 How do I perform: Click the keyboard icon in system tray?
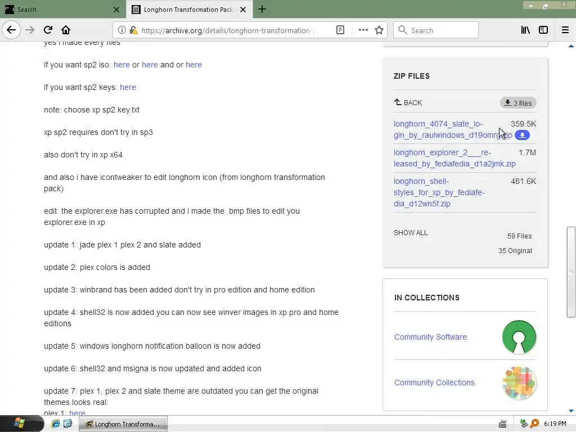[x=502, y=424]
